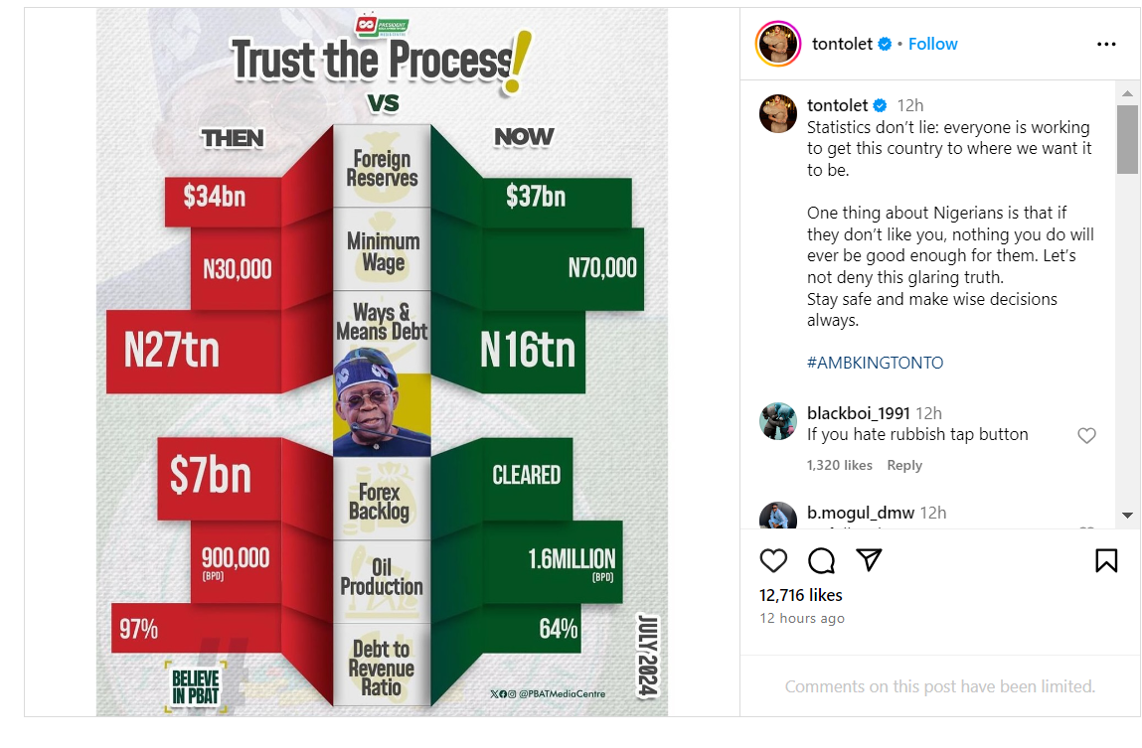Viewport: 1142px width, 748px height.
Task: Click tontolet's header profile picture
Action: click(x=778, y=45)
